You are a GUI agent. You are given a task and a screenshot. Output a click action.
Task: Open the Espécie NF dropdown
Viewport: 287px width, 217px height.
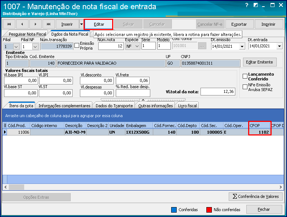137,46
